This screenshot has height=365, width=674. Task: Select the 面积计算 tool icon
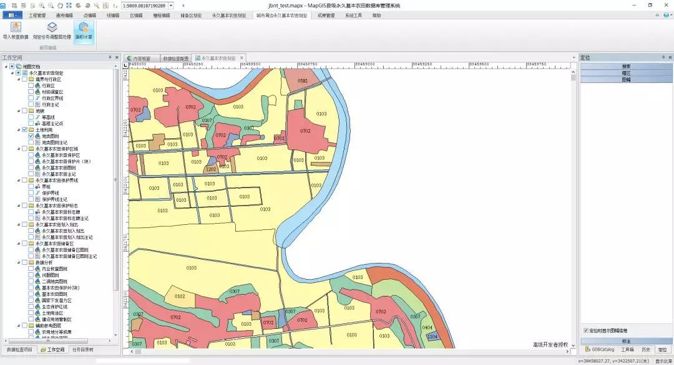coord(84,27)
